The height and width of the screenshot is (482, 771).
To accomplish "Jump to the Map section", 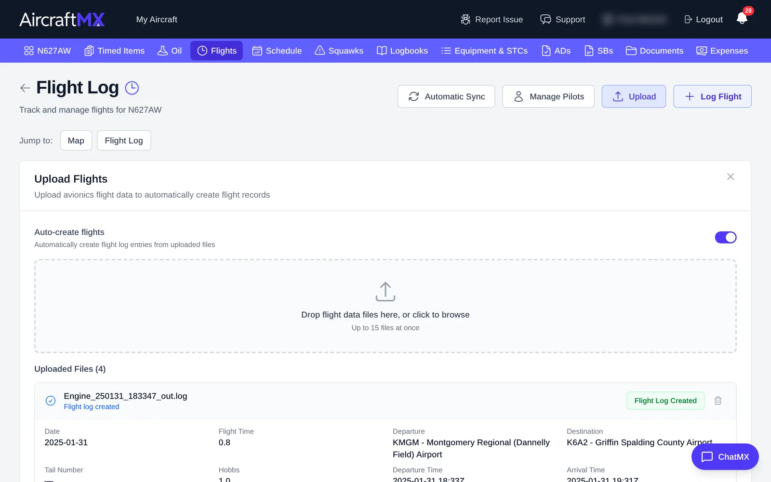I will tap(76, 140).
